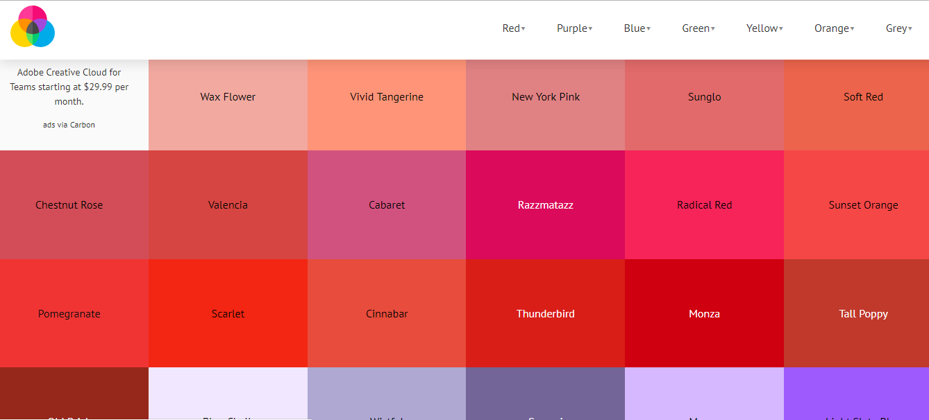Select the Razzmatazz color tile
The width and height of the screenshot is (929, 420).
(x=546, y=205)
